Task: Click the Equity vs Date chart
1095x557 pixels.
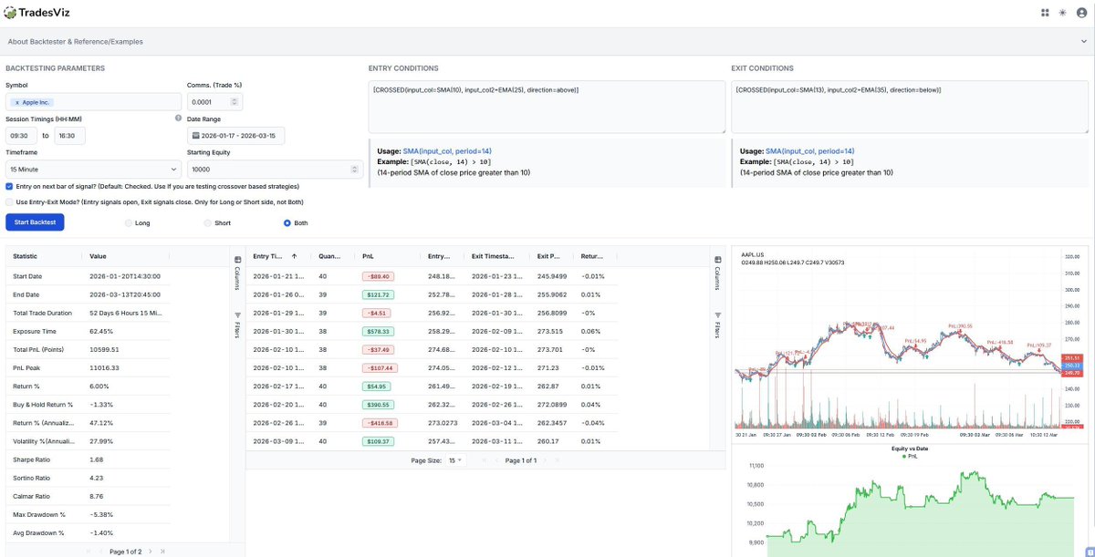Action: [909, 501]
